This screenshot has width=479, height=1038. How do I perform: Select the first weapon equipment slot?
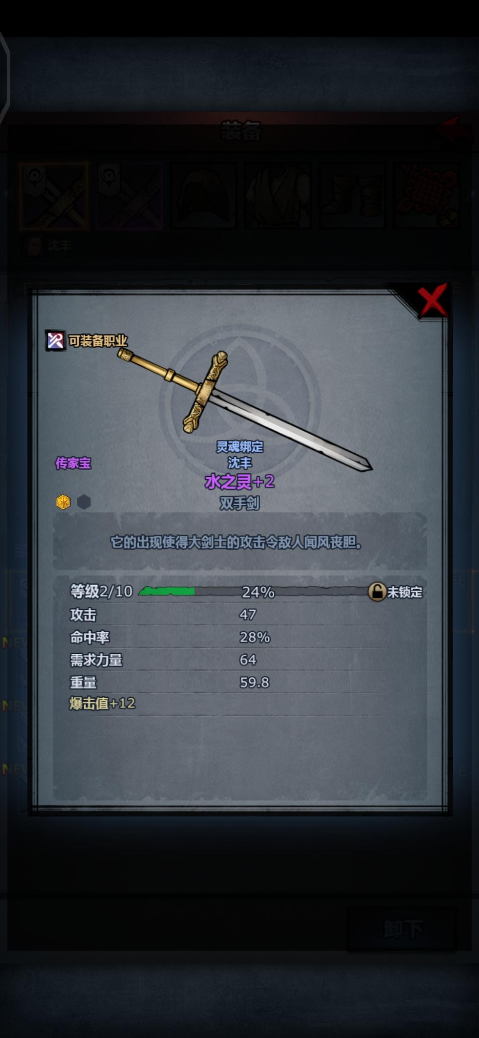point(54,196)
